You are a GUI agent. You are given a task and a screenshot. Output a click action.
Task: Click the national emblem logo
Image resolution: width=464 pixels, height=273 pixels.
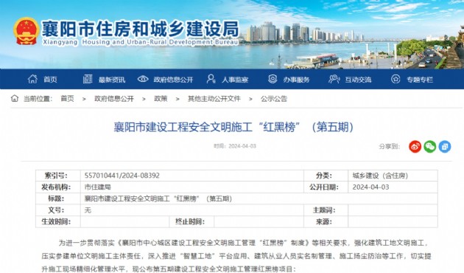click(x=26, y=31)
